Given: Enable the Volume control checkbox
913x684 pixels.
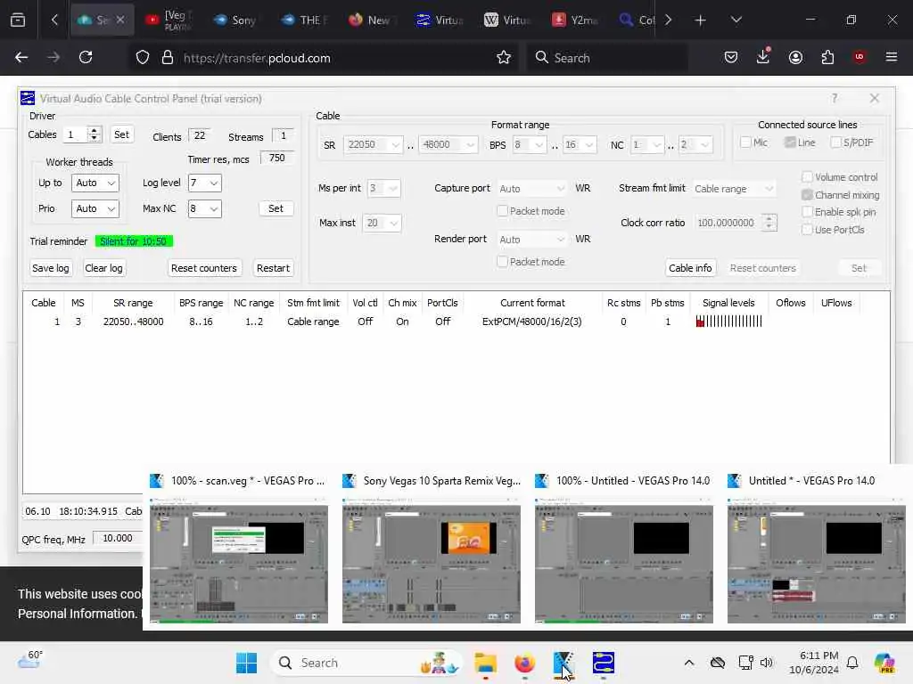Looking at the screenshot, I should point(807,177).
